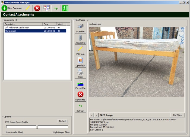Viewport: 190px width, 137px height.
Task: Click the green exit door icon
Action: pos(65,8)
